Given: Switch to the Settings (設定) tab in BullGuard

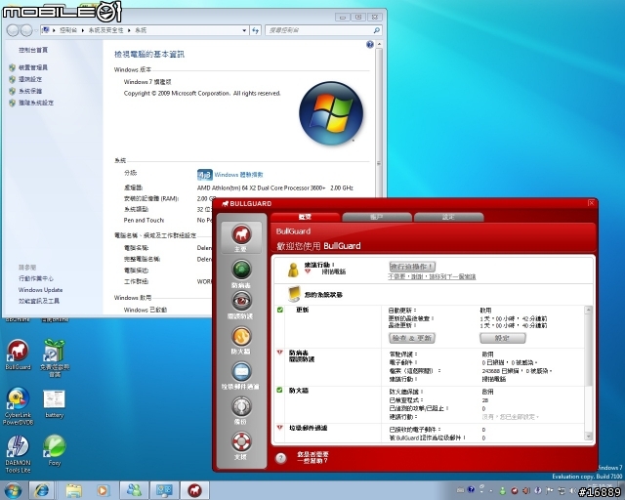Looking at the screenshot, I should 448,217.
